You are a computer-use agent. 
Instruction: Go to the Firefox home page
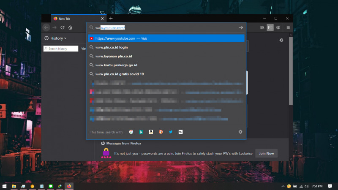(70, 27)
